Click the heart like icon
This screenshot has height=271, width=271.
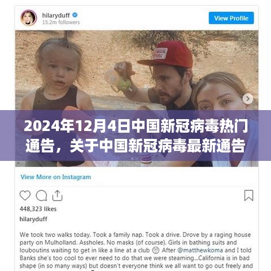25,195
